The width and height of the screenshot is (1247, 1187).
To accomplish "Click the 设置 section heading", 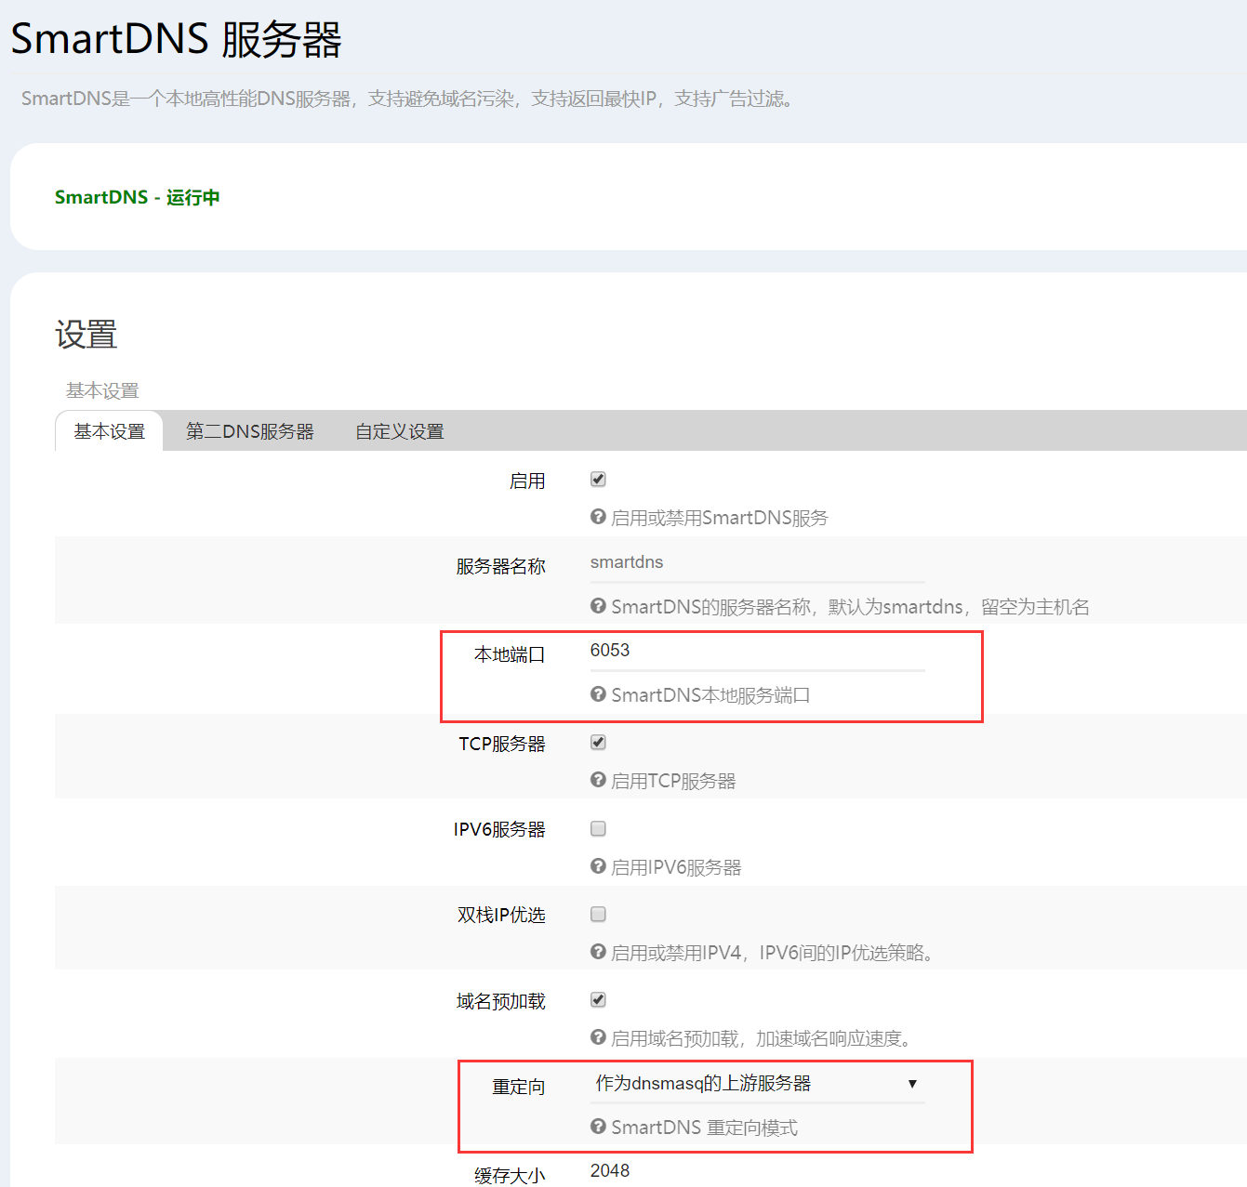I will (86, 335).
